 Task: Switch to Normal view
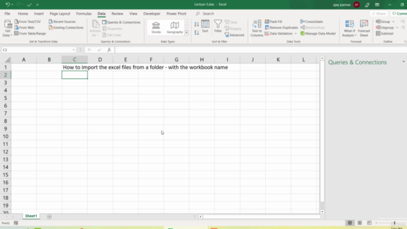click(x=350, y=223)
